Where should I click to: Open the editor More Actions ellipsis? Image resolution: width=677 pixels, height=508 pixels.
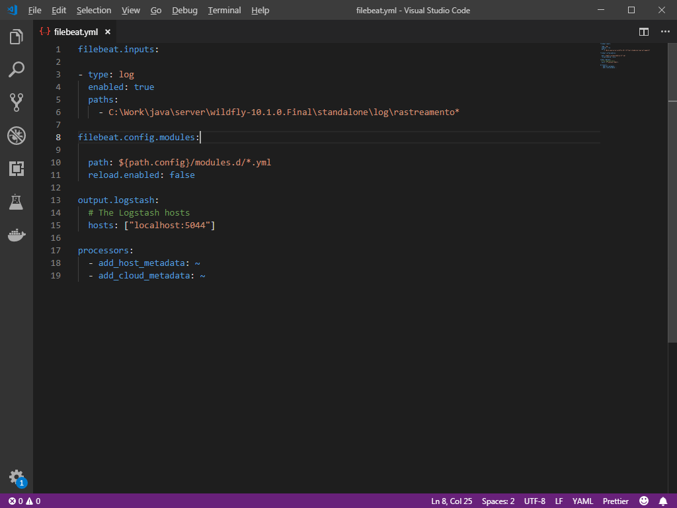click(x=665, y=32)
